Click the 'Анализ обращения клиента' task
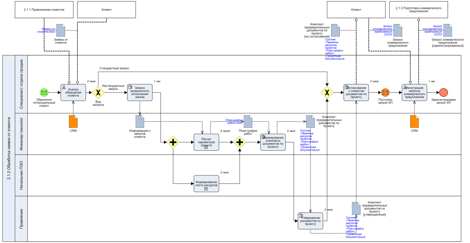Screen dimensions: 470x243 73,93
